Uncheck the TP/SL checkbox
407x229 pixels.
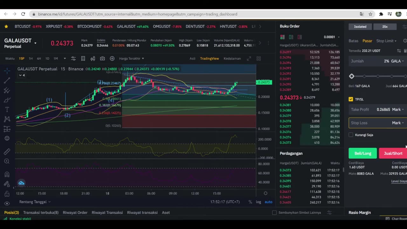351,99
